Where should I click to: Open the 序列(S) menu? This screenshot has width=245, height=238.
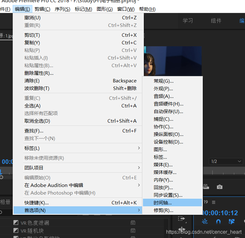click(62, 9)
